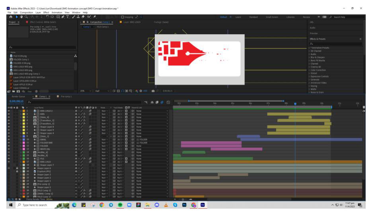Click the current time indicator in timeline
382x215 pixels.
pyautogui.click(x=295, y=104)
